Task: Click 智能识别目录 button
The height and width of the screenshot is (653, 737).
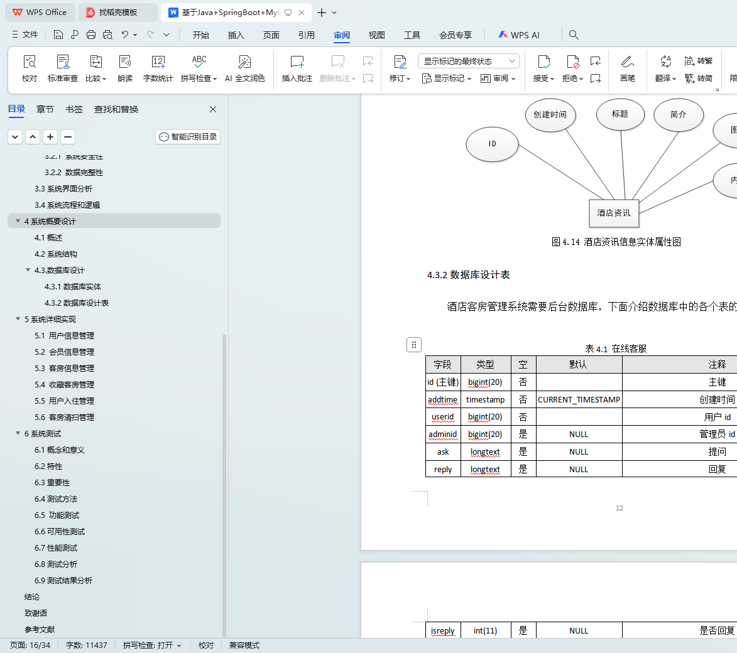Action: click(x=188, y=137)
